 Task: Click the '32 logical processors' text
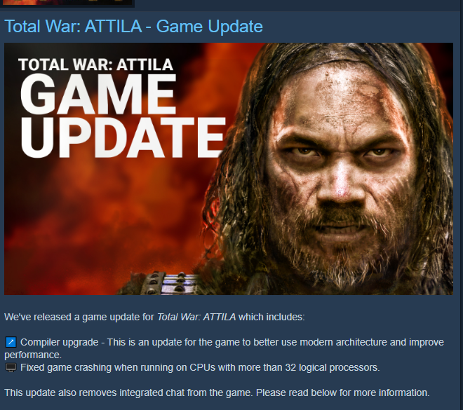tap(333, 367)
